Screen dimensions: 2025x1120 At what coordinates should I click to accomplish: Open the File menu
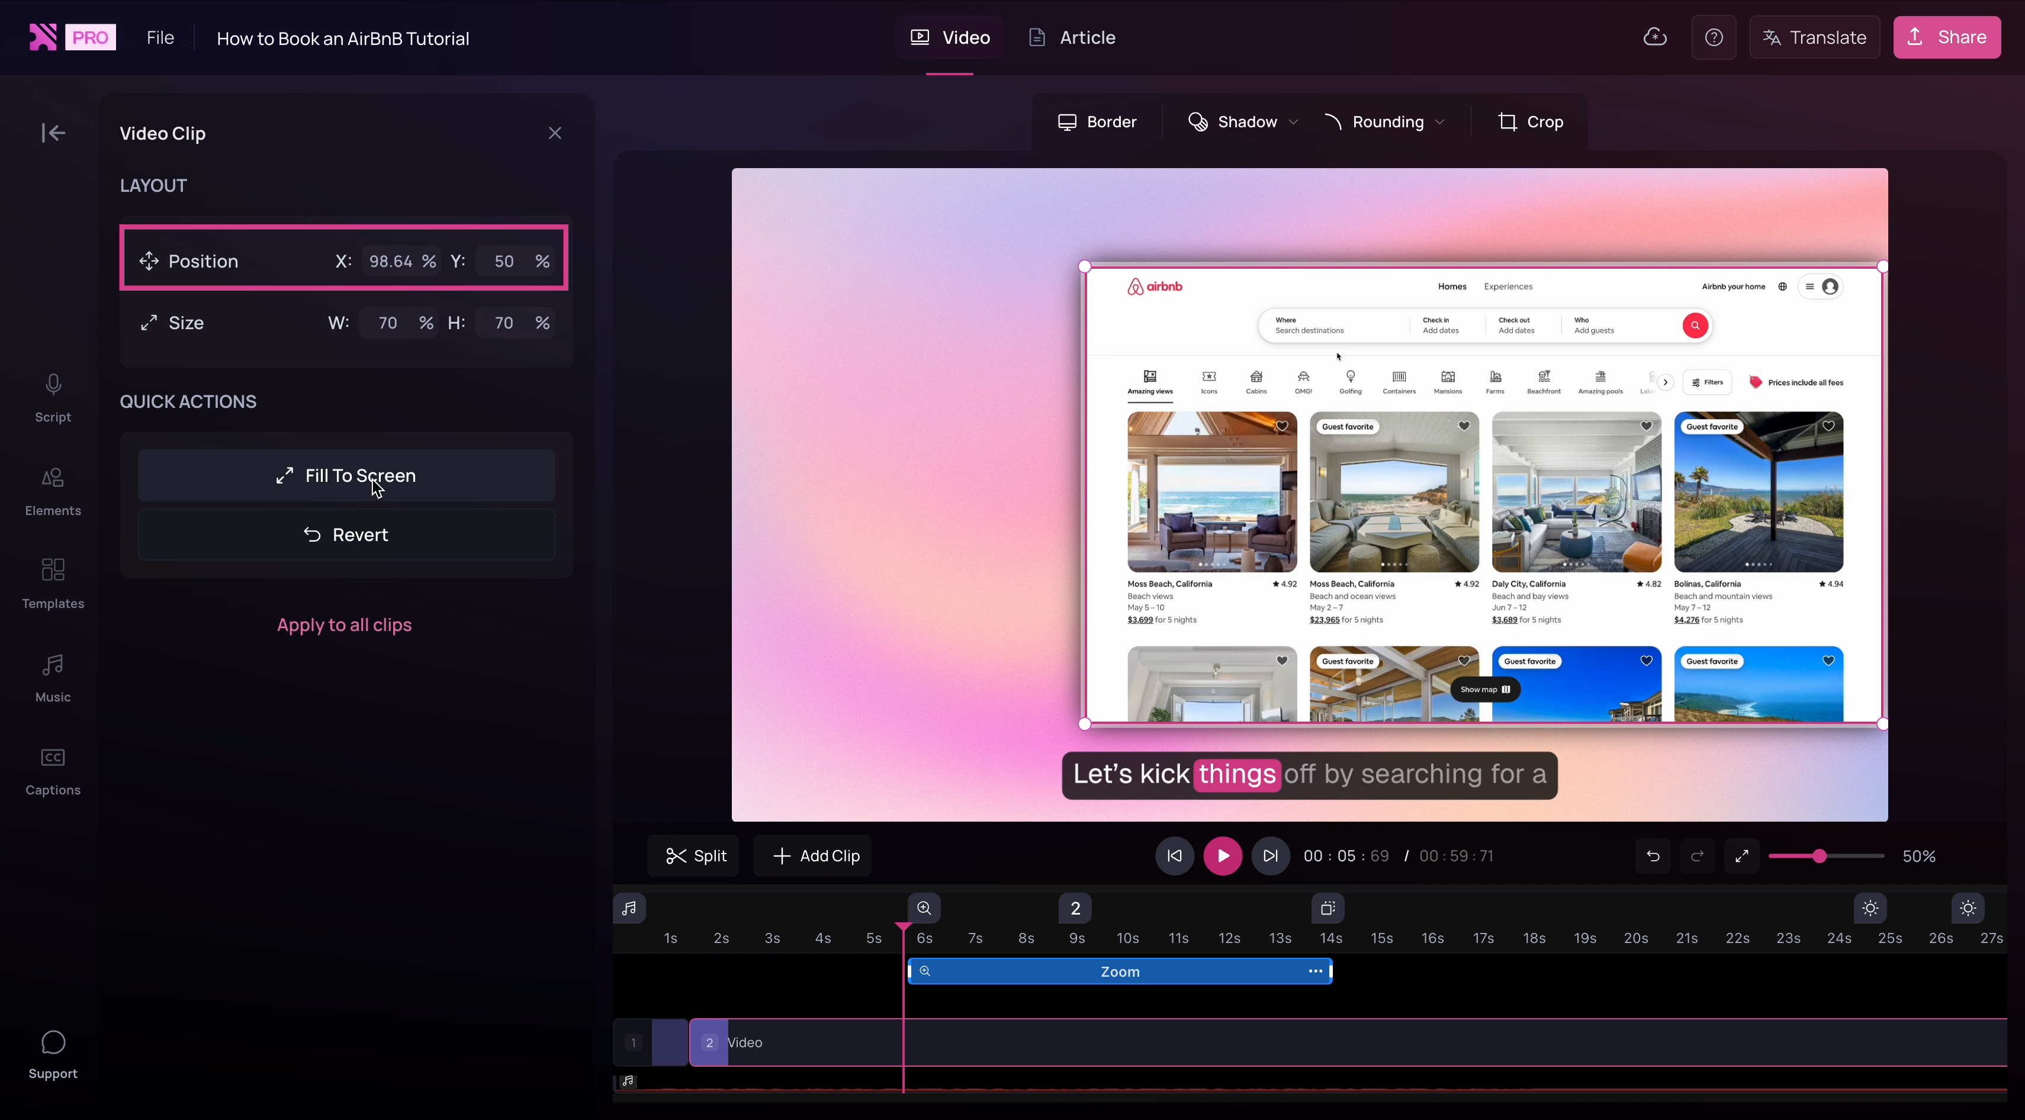point(160,37)
